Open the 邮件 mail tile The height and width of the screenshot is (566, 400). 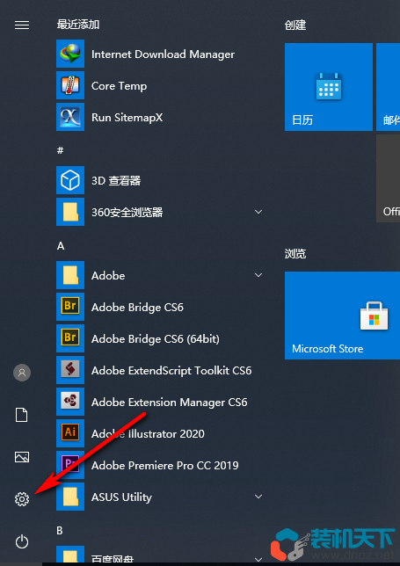point(388,87)
